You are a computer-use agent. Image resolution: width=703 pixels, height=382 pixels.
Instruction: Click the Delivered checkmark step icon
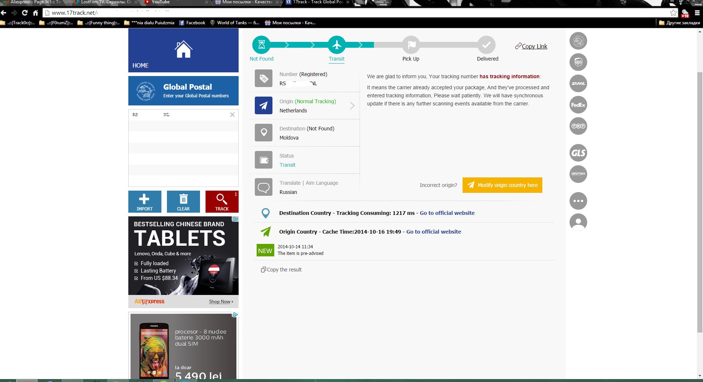(486, 44)
